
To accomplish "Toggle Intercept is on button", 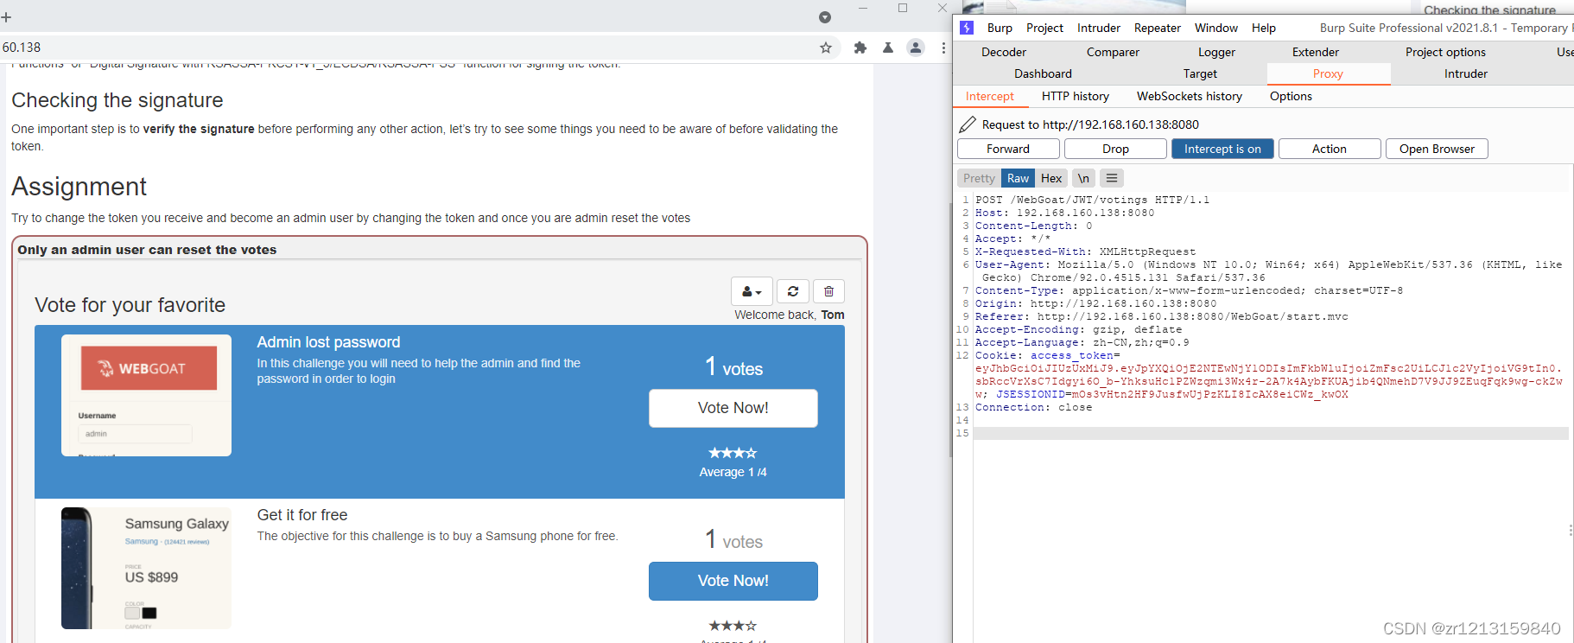I will pyautogui.click(x=1222, y=149).
